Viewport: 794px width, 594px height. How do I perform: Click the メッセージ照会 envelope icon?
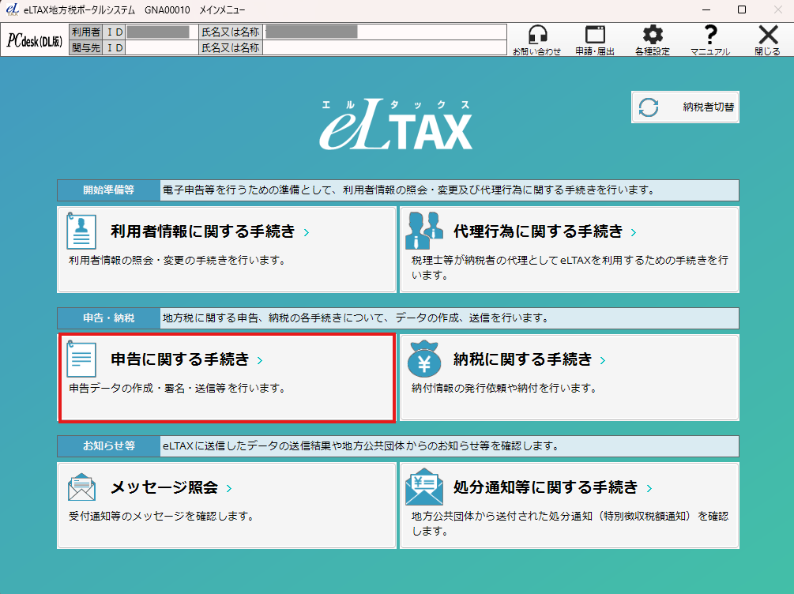81,488
